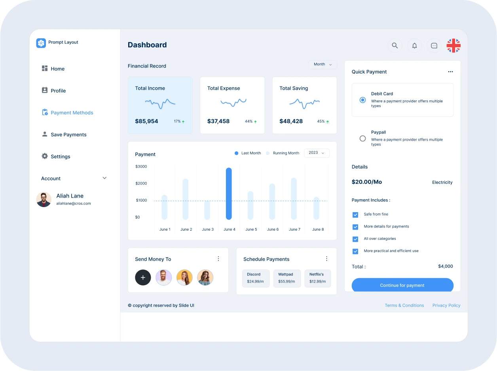Select the Paypall payment radio button

click(362, 138)
